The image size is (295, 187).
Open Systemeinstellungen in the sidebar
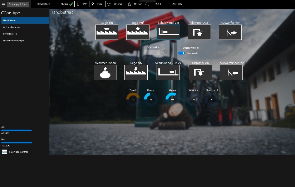[25, 41]
